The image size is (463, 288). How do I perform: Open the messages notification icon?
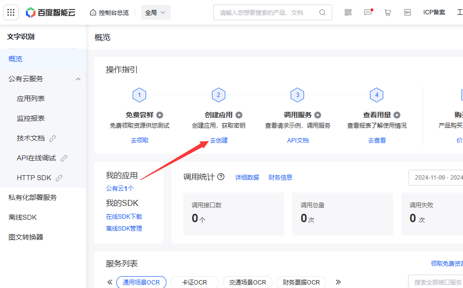368,12
